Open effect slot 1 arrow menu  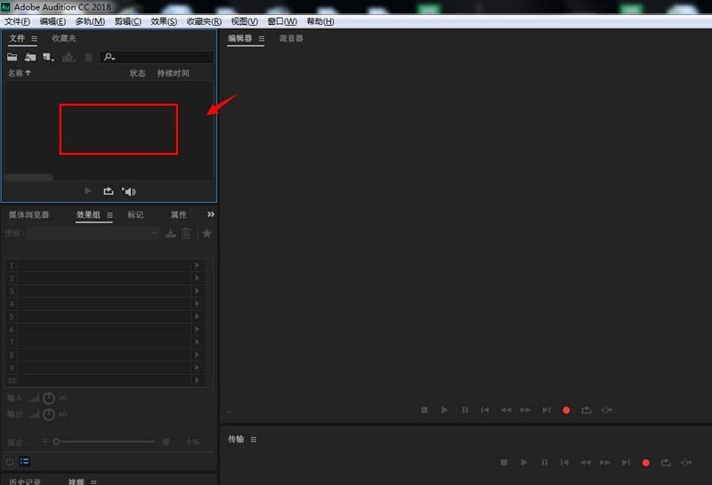(198, 265)
